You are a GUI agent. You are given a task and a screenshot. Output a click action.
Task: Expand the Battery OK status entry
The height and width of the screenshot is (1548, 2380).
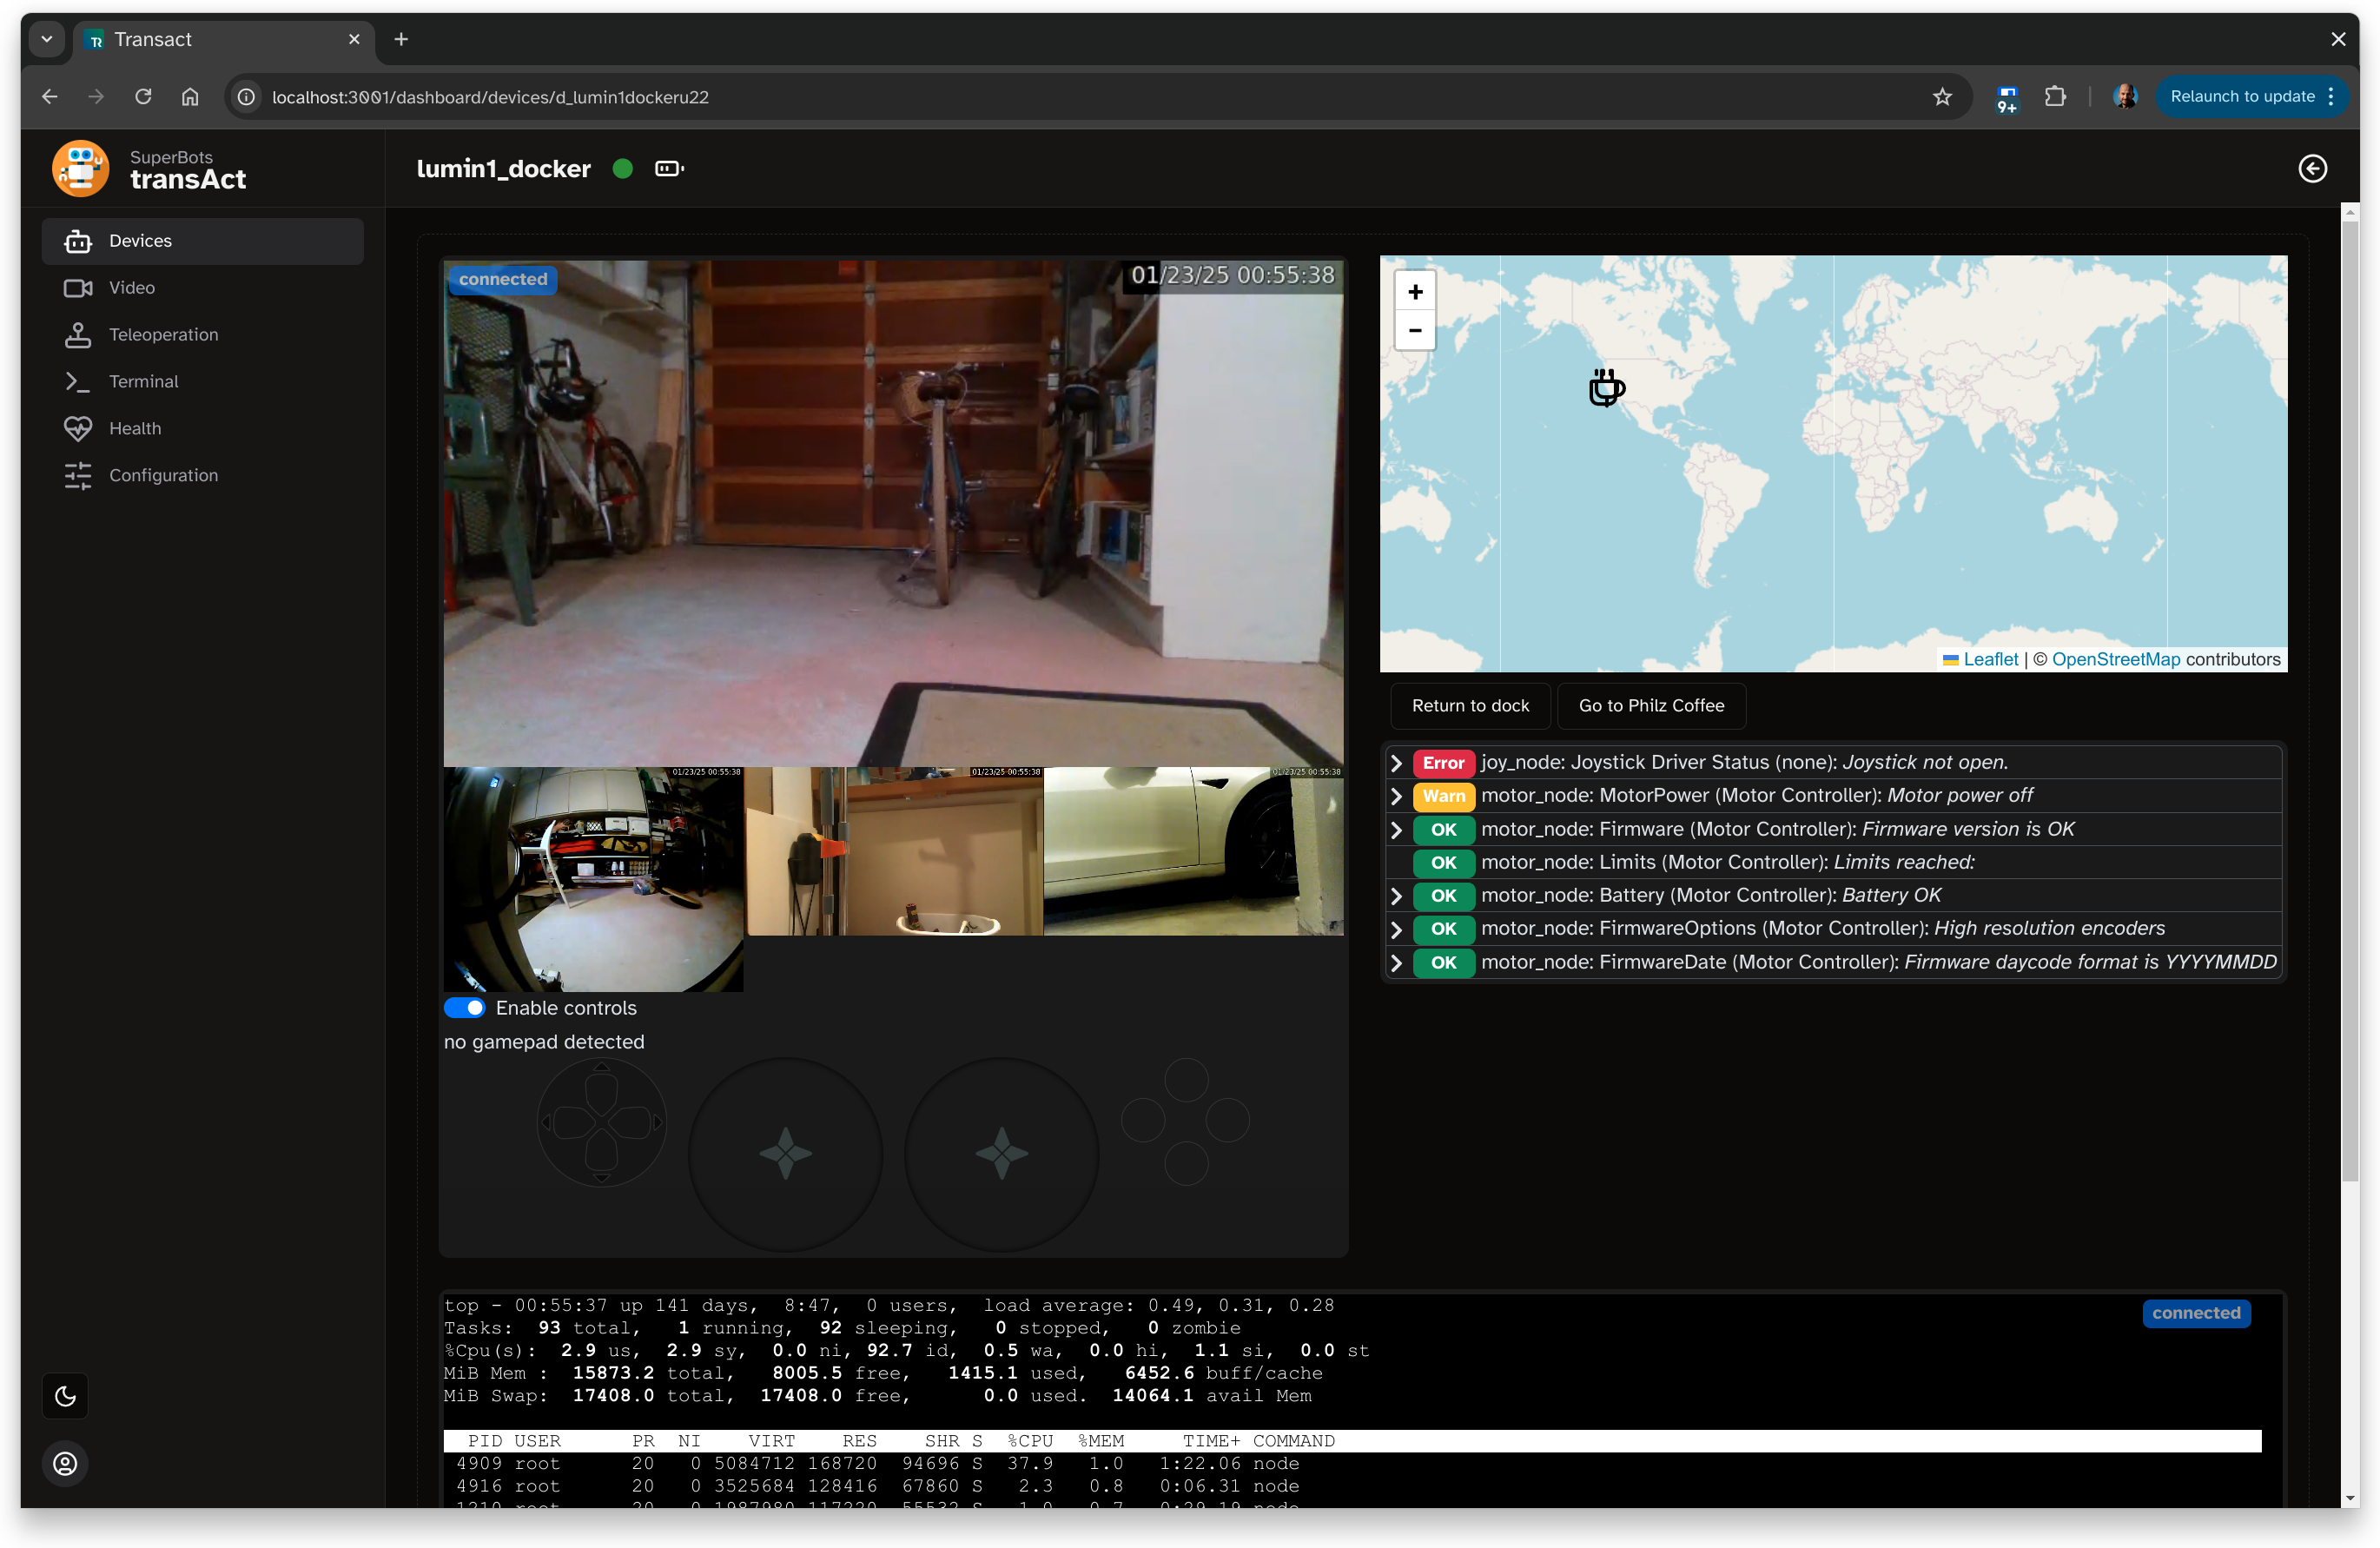[x=1397, y=896]
